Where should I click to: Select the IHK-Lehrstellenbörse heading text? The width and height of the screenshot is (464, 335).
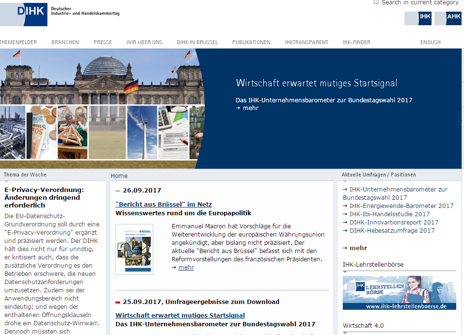tap(373, 265)
